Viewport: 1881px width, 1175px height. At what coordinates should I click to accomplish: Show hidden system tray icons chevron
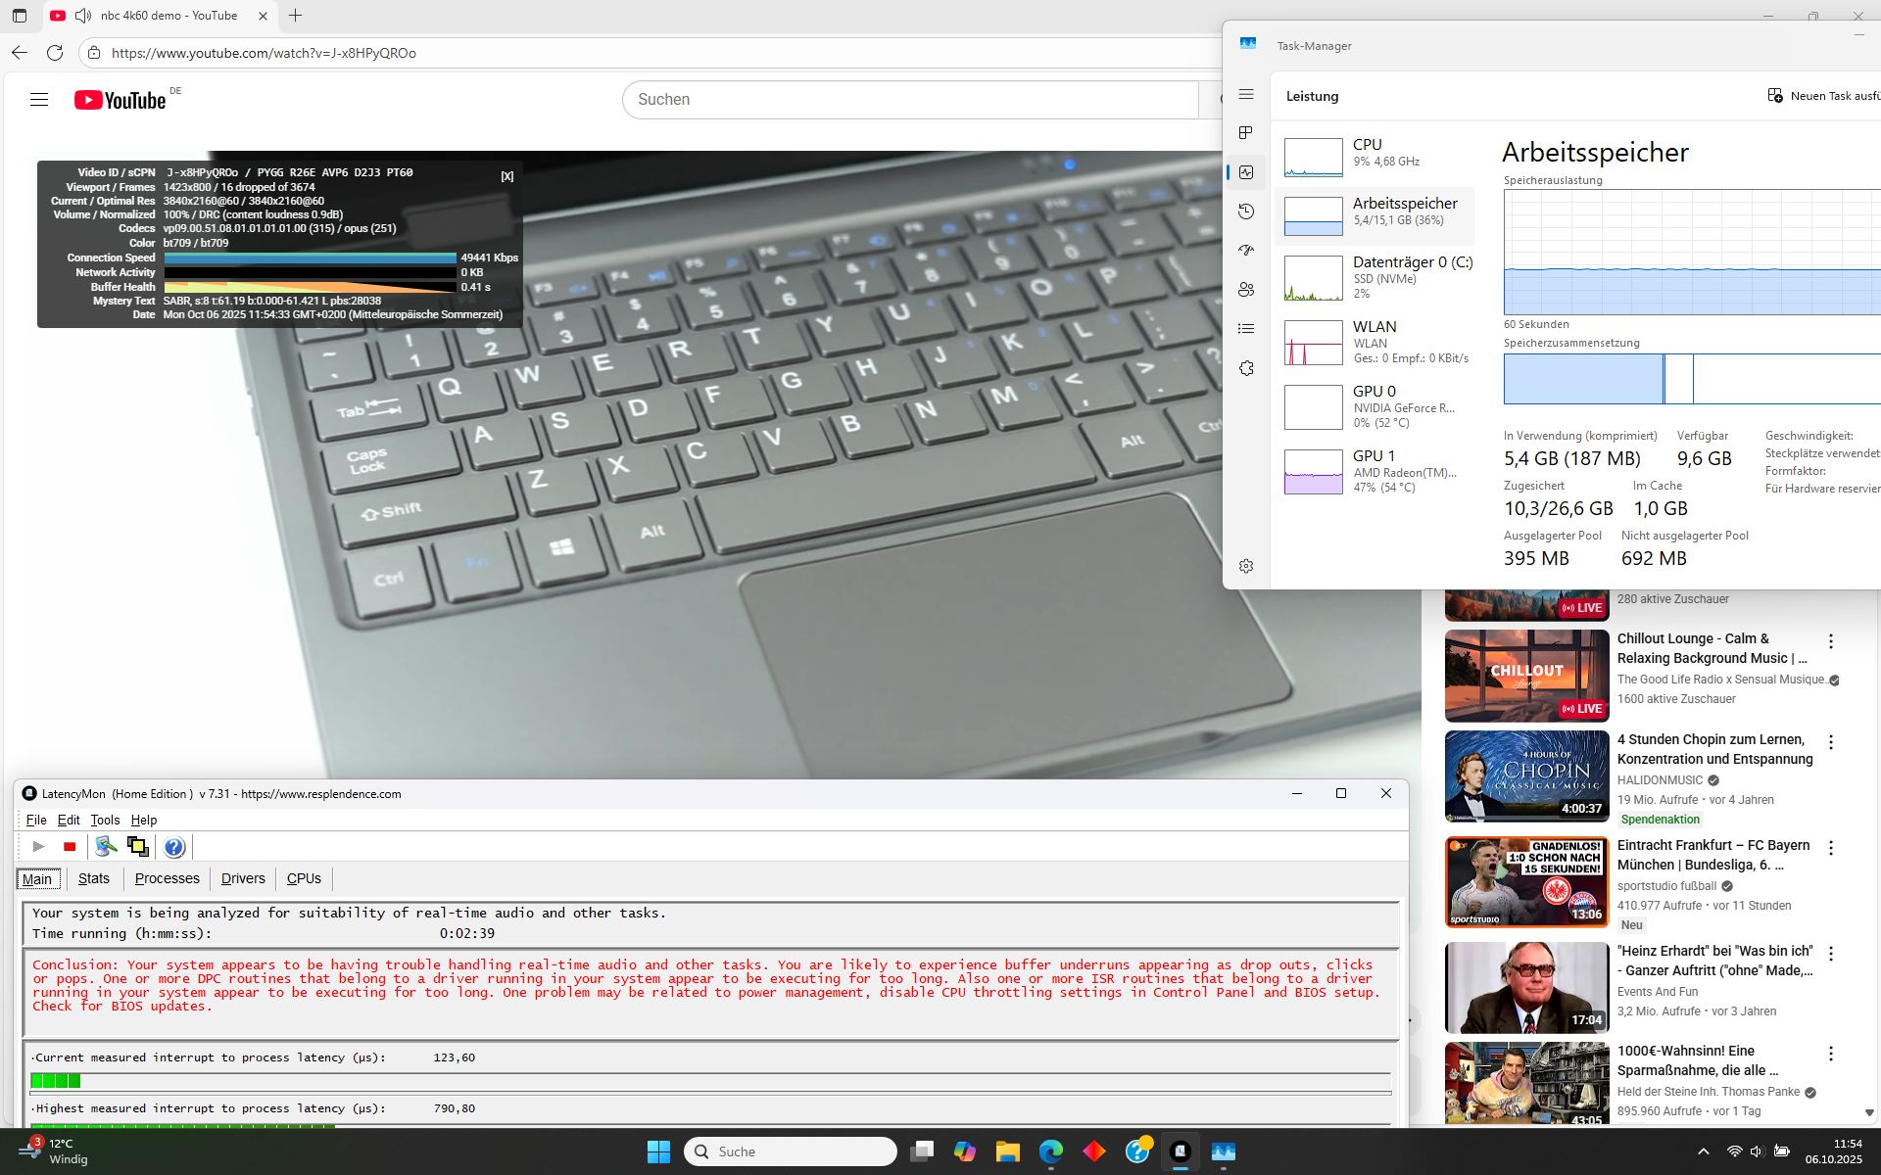click(x=1703, y=1151)
